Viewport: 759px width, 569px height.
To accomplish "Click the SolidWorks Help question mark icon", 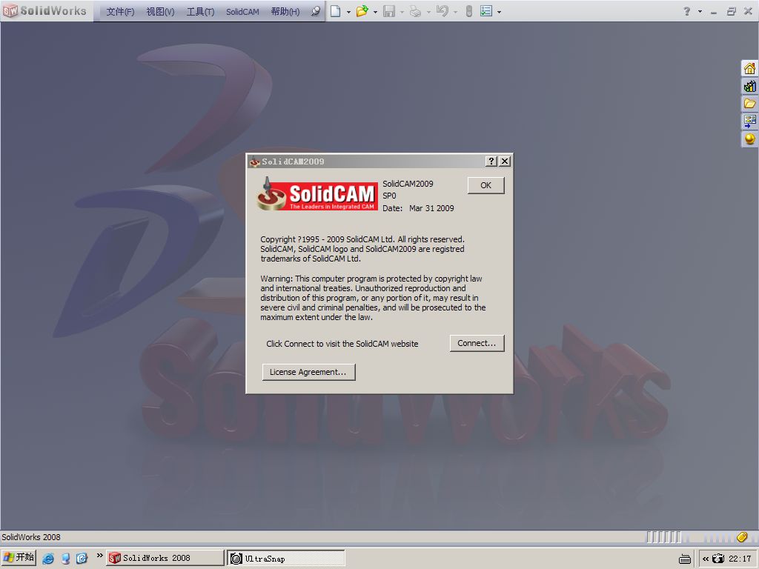I will (686, 11).
